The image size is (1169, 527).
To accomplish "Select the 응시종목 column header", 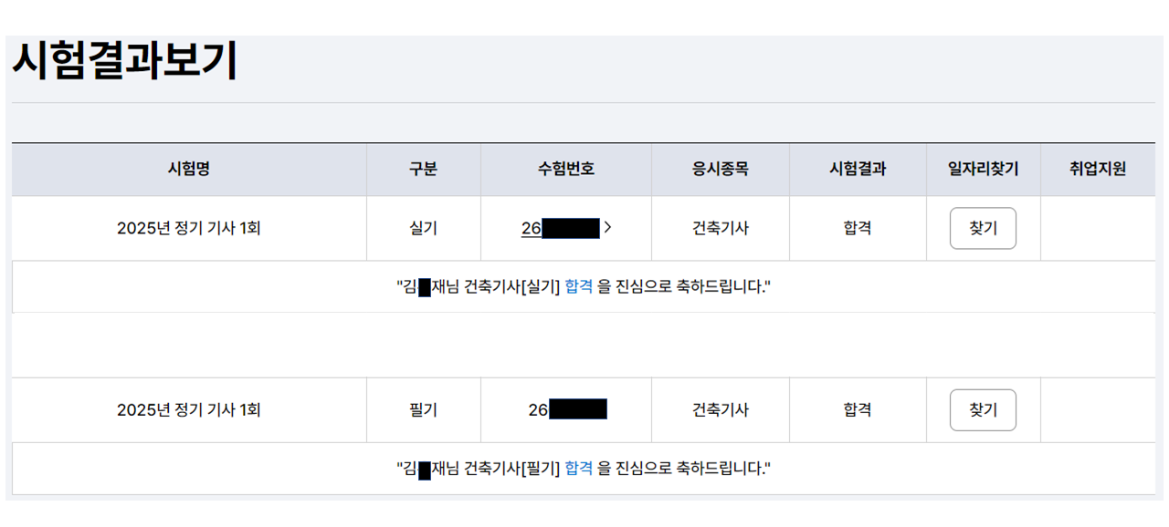I will (720, 169).
